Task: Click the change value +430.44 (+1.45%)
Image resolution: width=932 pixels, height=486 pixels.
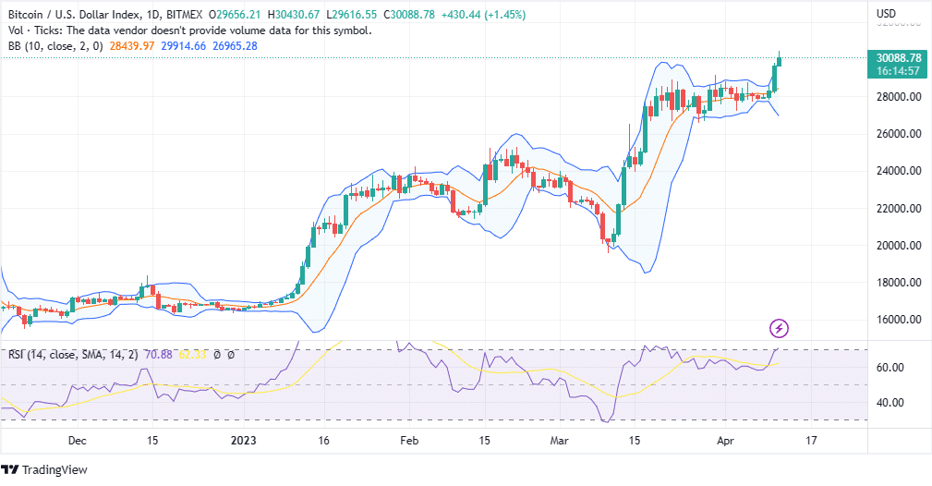Action: [x=483, y=14]
